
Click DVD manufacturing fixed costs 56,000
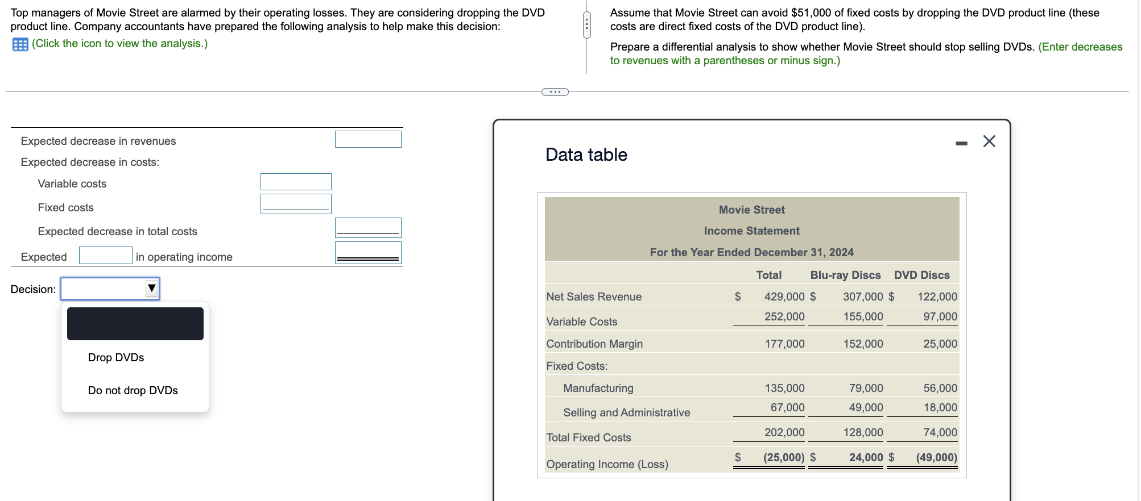[940, 388]
